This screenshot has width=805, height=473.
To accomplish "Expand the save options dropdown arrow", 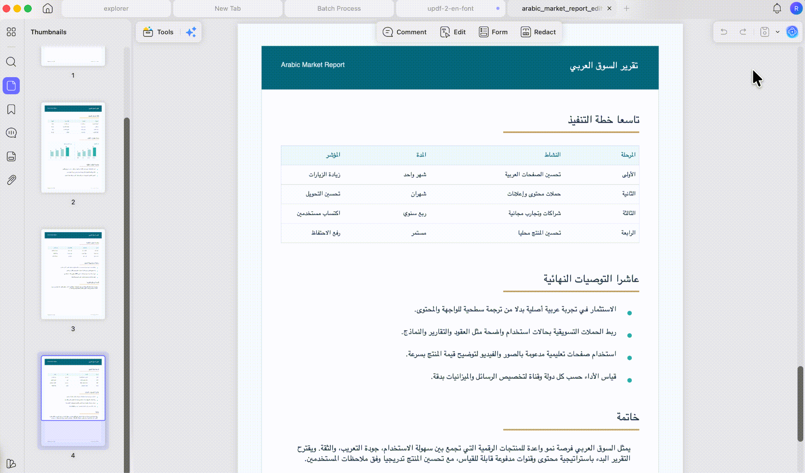I will tap(778, 32).
